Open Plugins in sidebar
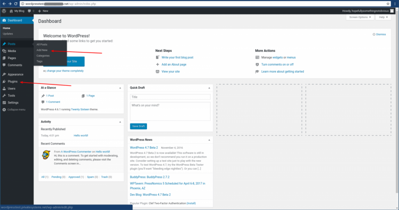This screenshot has height=210, width=399. click(17, 82)
